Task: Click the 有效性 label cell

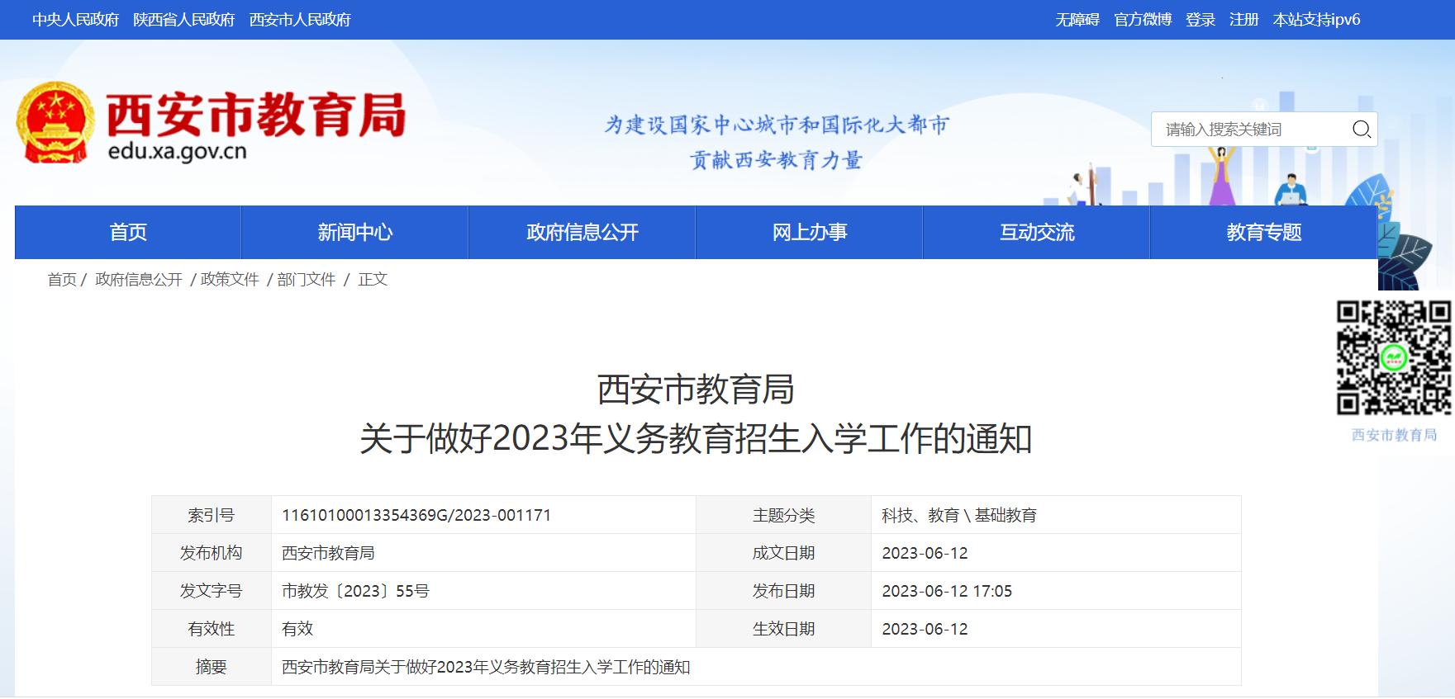Action: [212, 629]
